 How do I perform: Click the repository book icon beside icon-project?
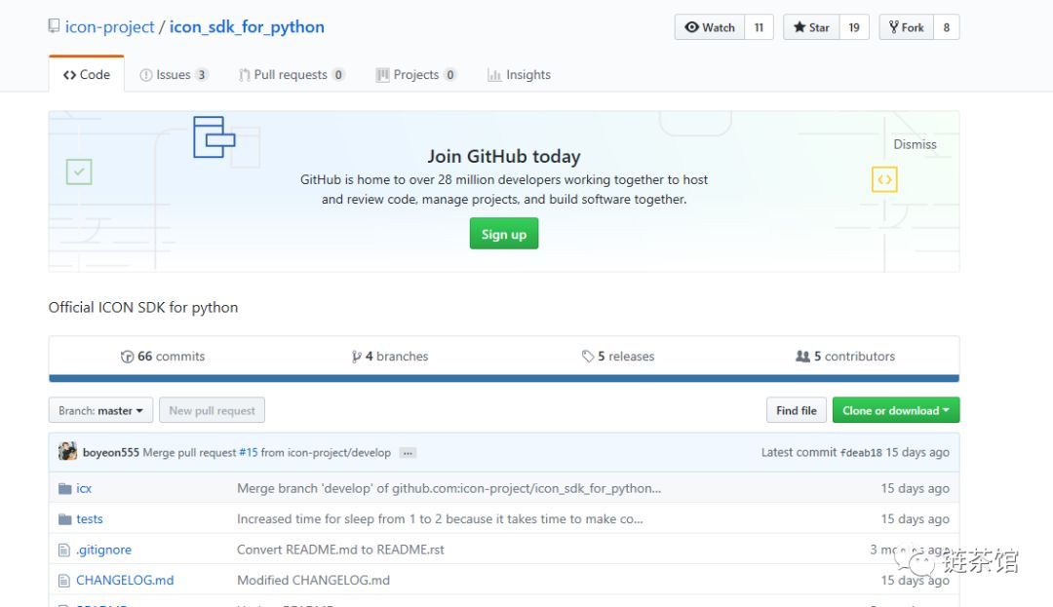pos(54,26)
